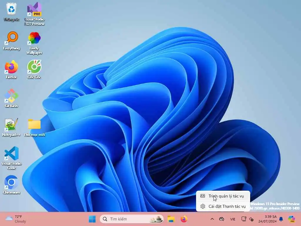Click the cloud sync off tray icon
The image size is (301, 226).
(222, 219)
